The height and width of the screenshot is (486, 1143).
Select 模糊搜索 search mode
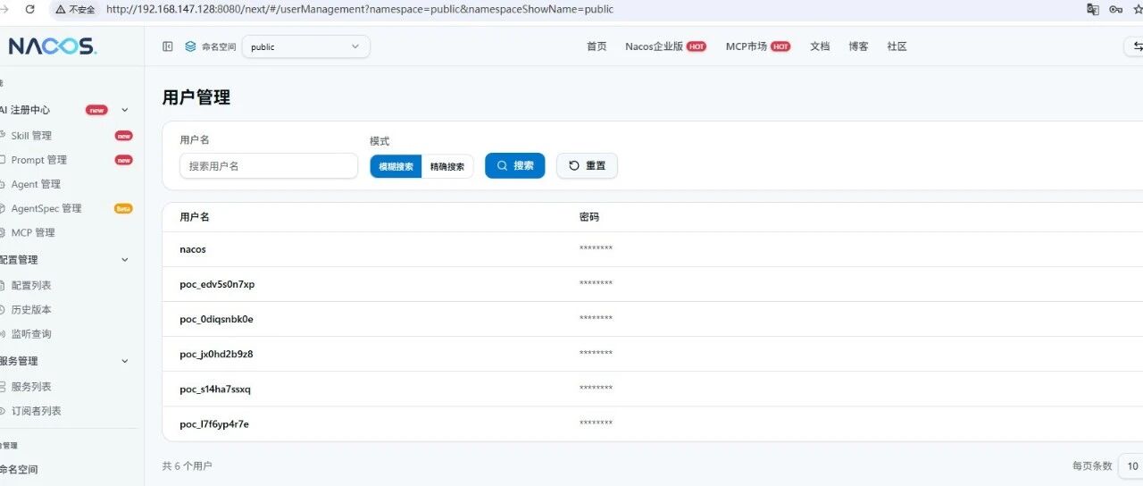396,166
